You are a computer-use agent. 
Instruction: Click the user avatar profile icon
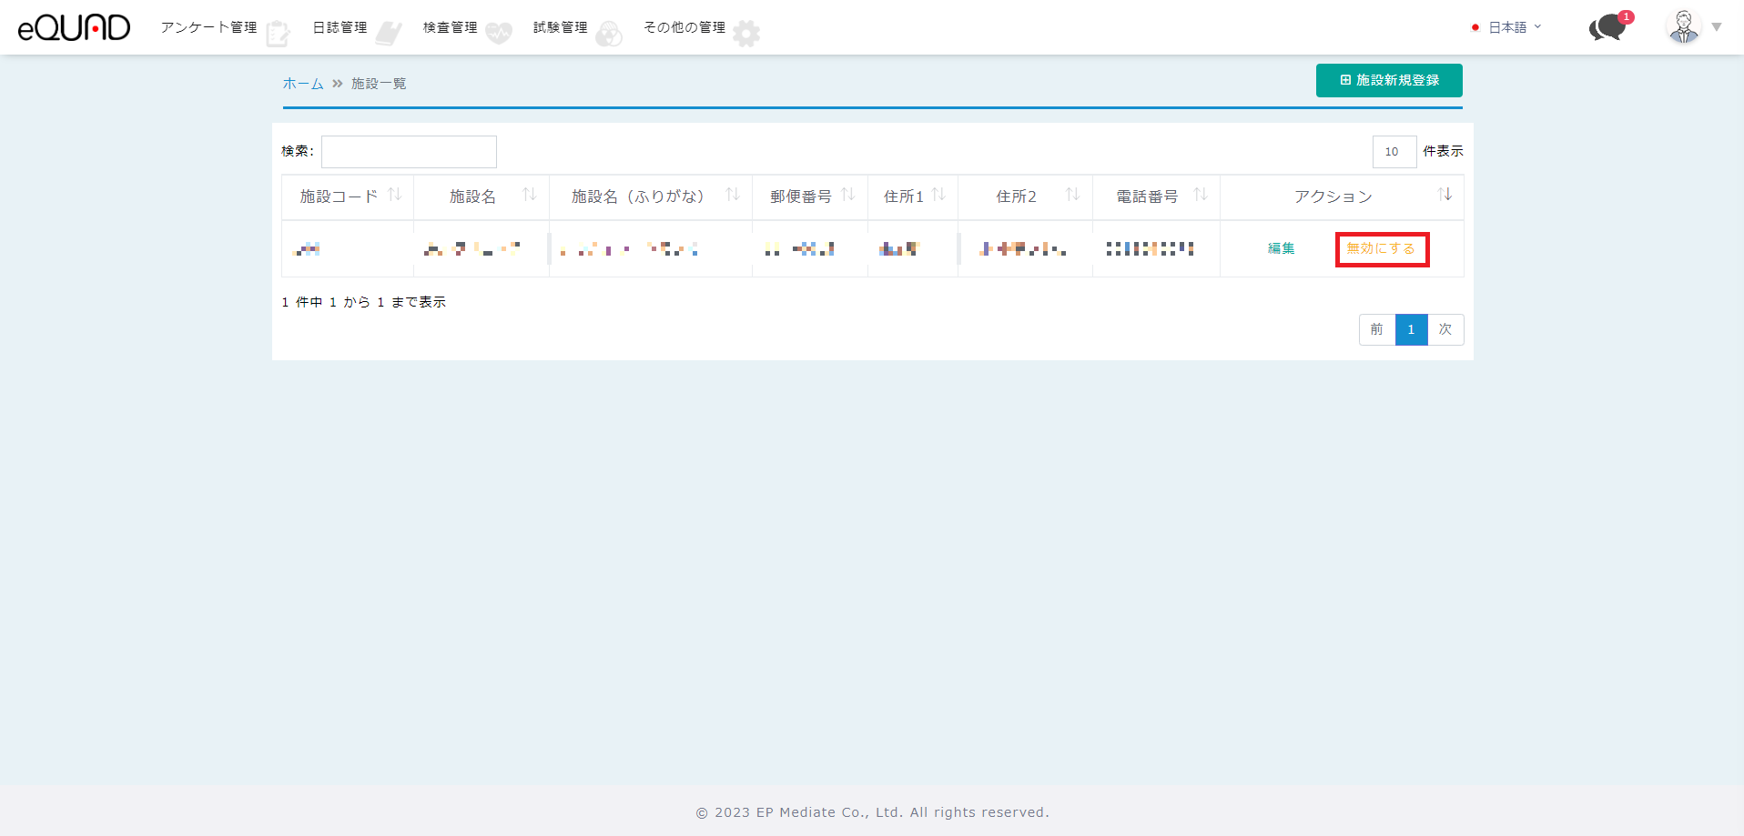(x=1683, y=26)
